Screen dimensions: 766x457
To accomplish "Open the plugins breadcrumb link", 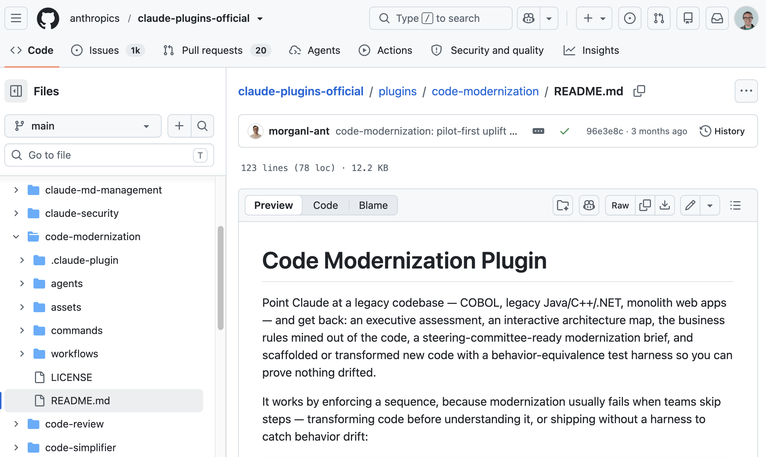I will coord(398,91).
